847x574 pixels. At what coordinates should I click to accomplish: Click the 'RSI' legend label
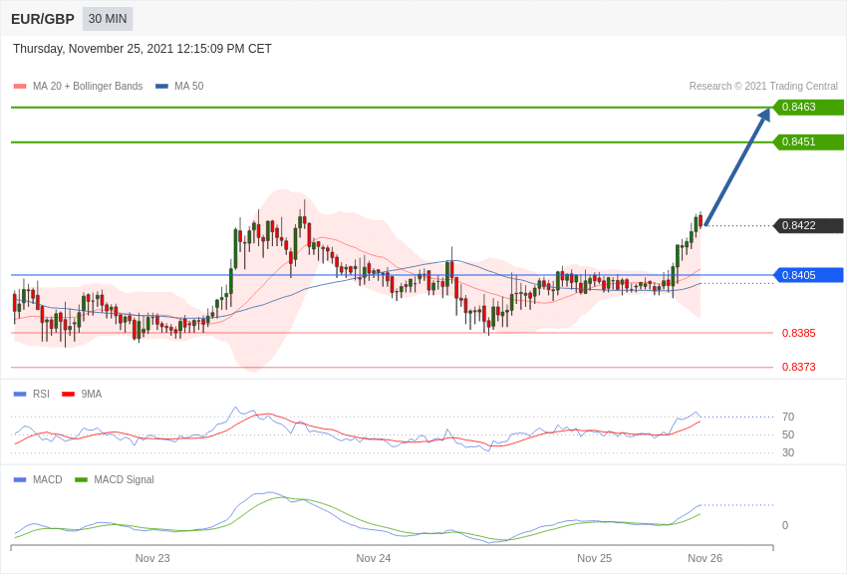41,395
